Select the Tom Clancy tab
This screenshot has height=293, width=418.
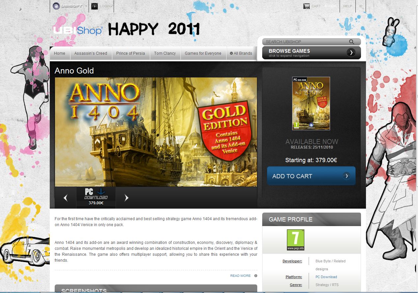pos(165,53)
